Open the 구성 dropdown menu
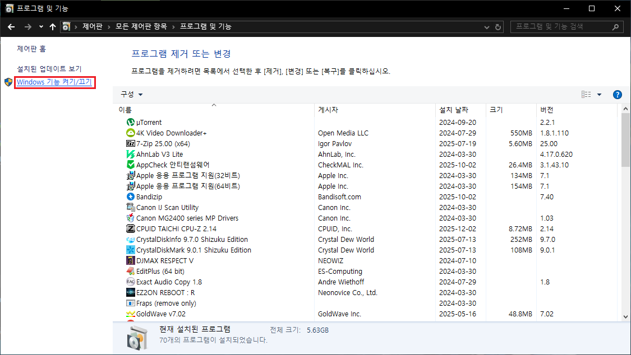This screenshot has width=631, height=355. [132, 95]
